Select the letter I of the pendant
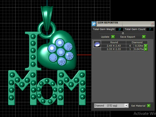 (33, 51)
